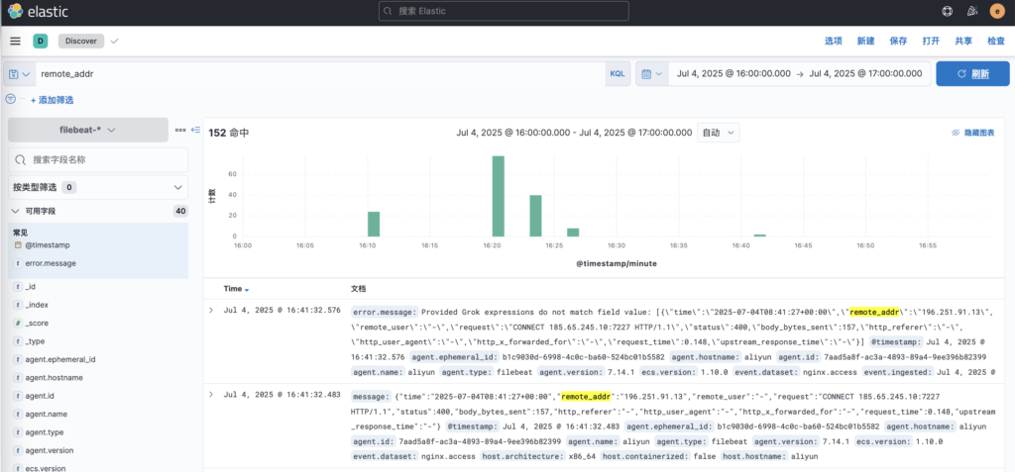Screen dimensions: 1015x472
Task: Click the 添加筛选 link
Action: tap(52, 100)
